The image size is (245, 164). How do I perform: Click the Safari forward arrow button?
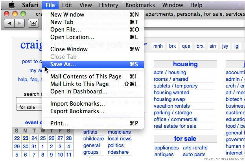(19, 24)
